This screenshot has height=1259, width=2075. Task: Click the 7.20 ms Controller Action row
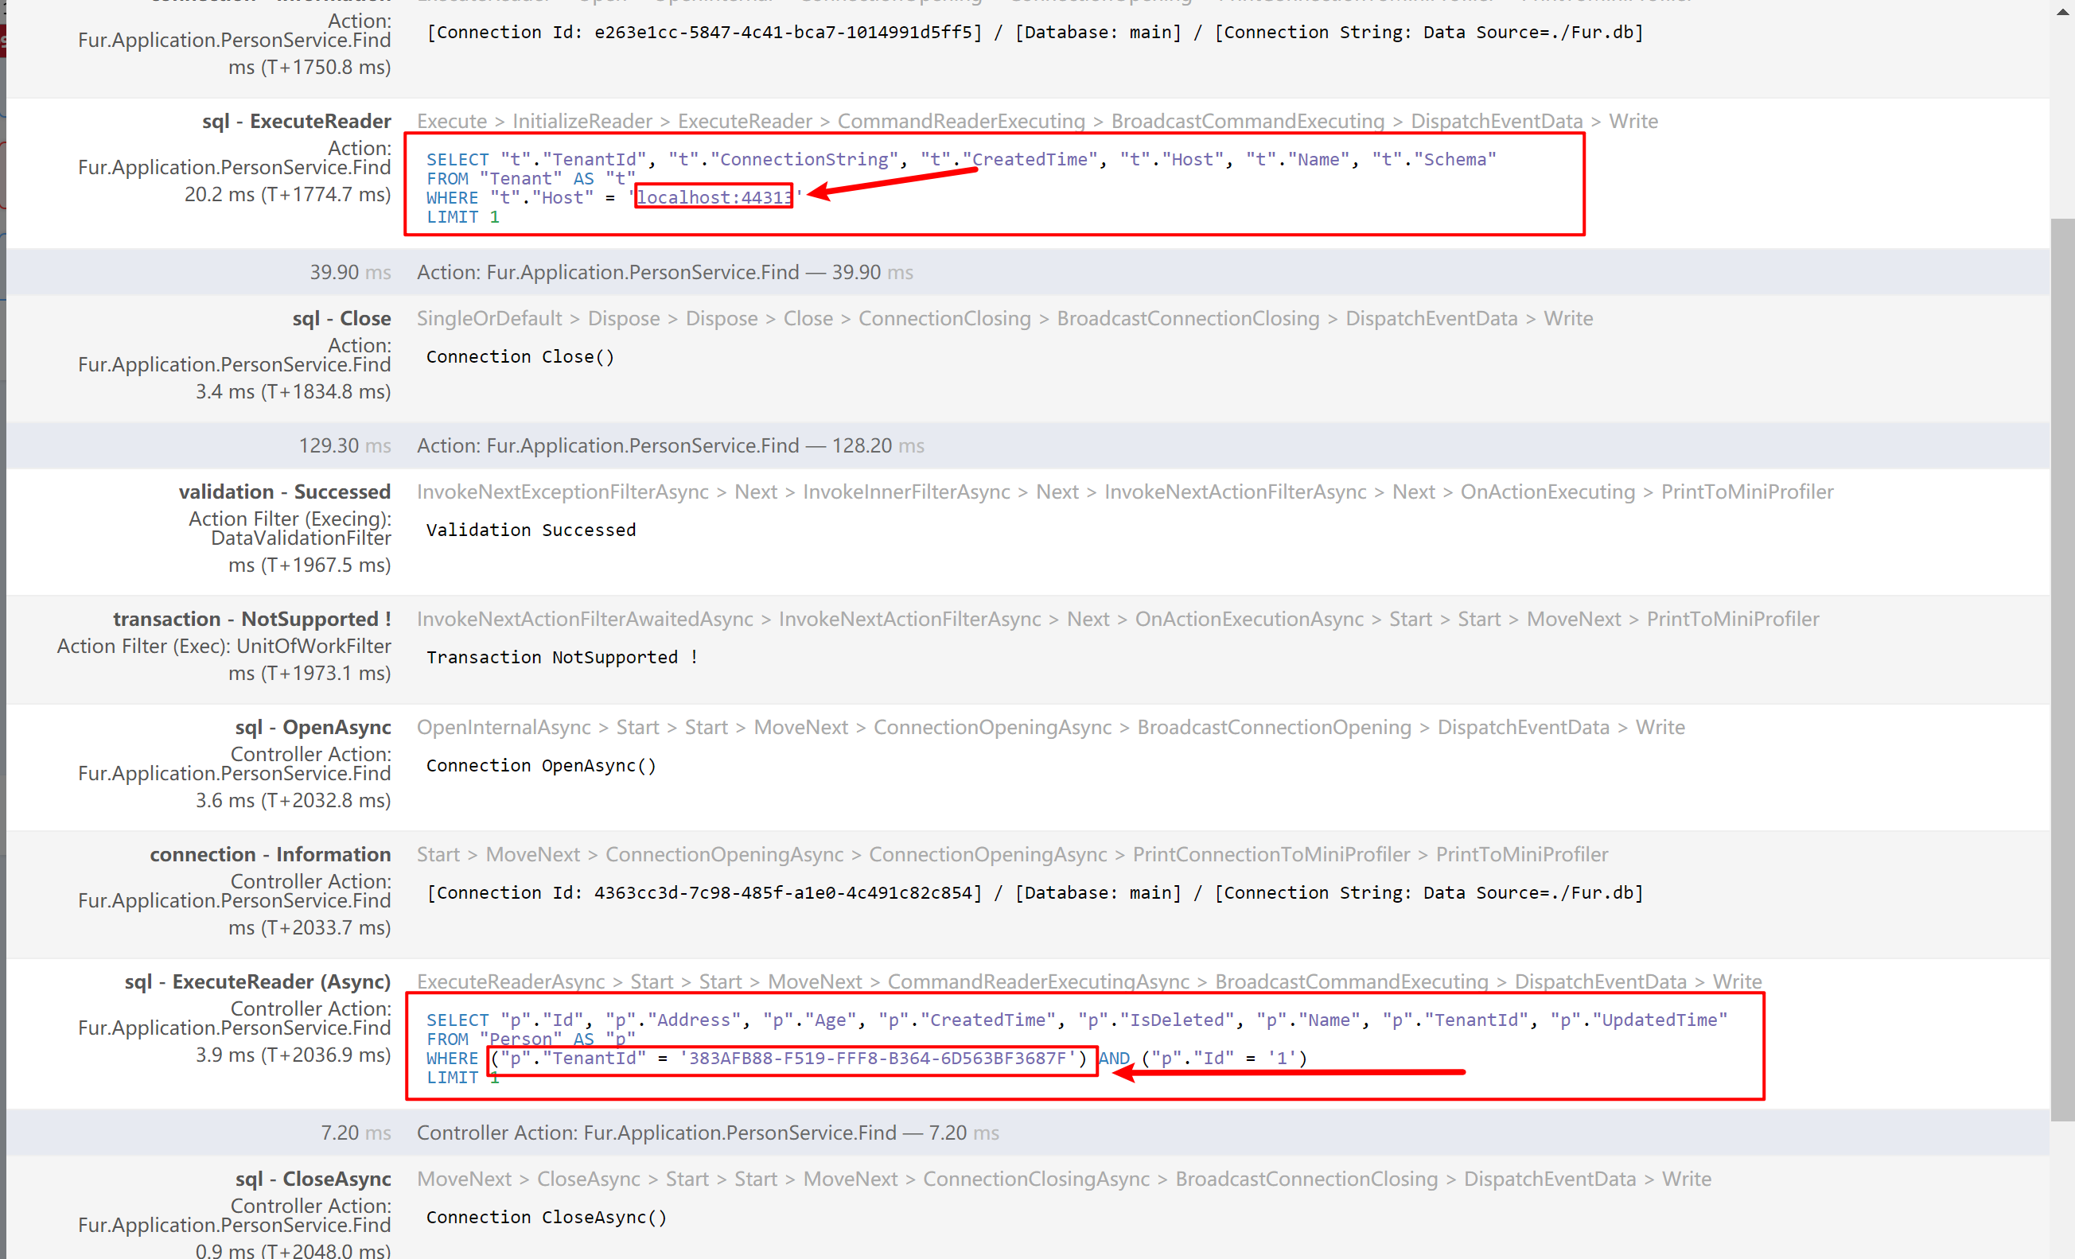(707, 1133)
